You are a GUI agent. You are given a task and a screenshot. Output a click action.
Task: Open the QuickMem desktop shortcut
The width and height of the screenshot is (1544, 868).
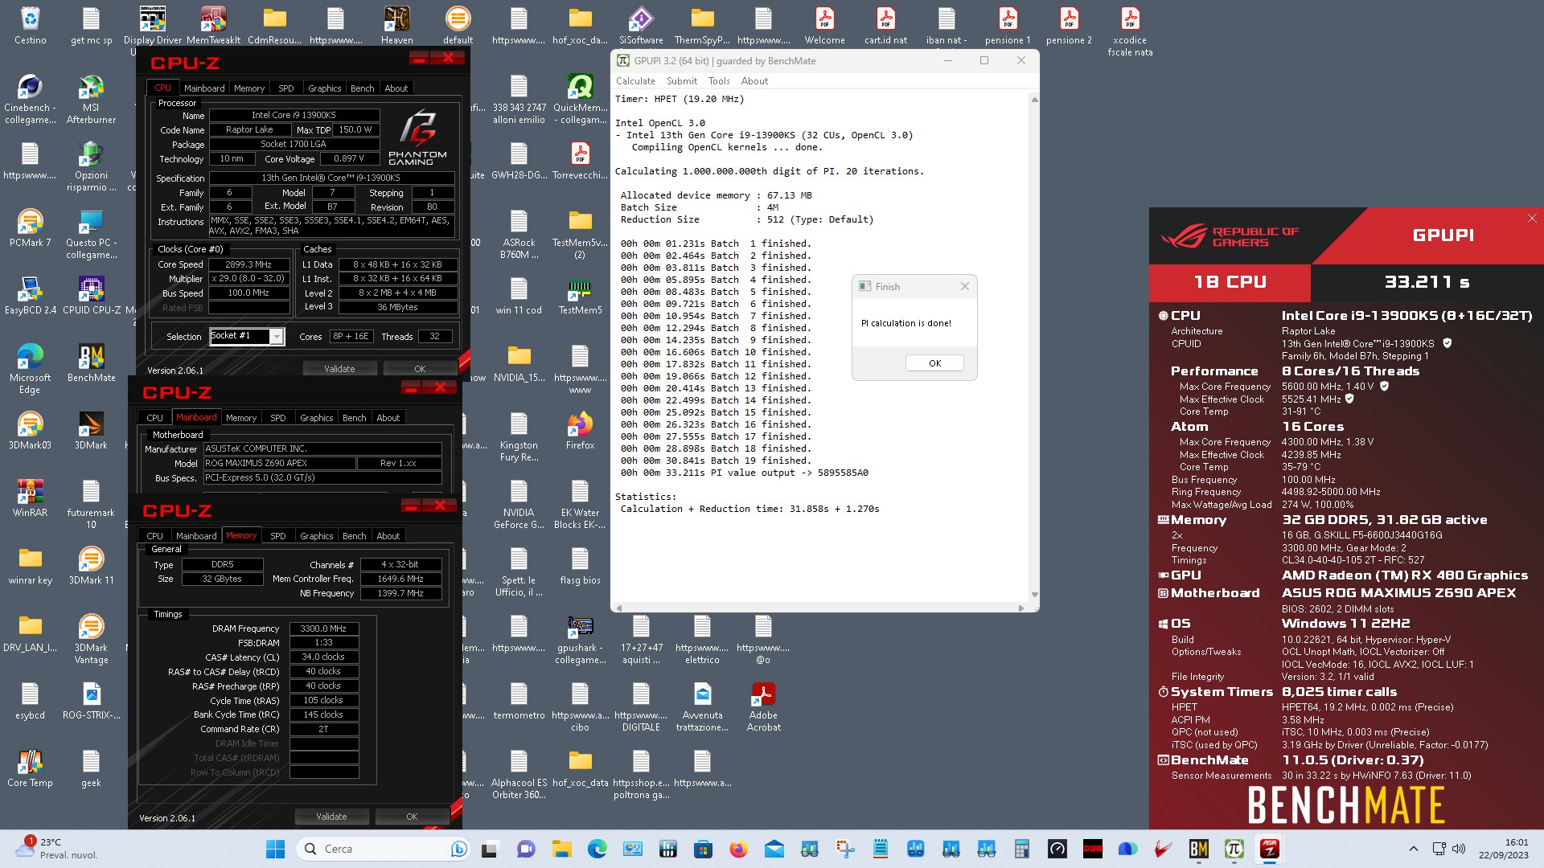tap(580, 99)
